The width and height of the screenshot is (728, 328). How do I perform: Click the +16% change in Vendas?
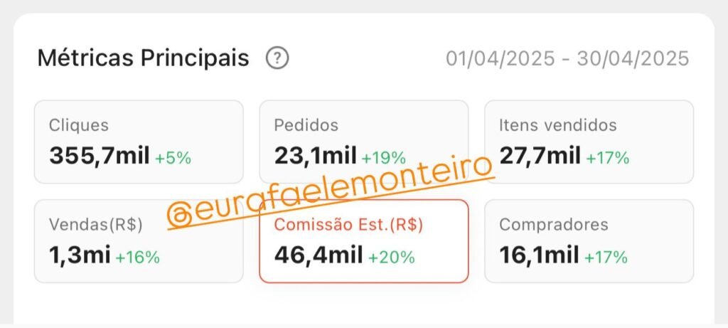(x=137, y=257)
